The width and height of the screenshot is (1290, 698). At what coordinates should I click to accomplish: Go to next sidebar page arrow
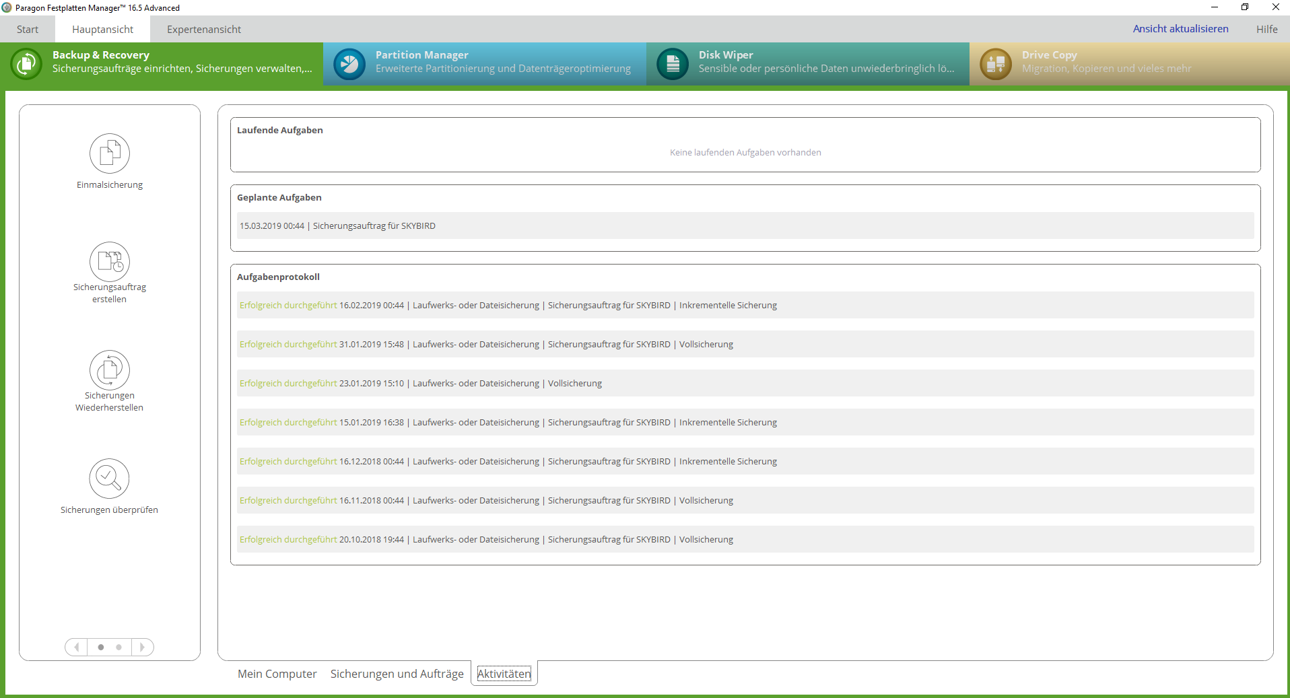click(x=142, y=647)
